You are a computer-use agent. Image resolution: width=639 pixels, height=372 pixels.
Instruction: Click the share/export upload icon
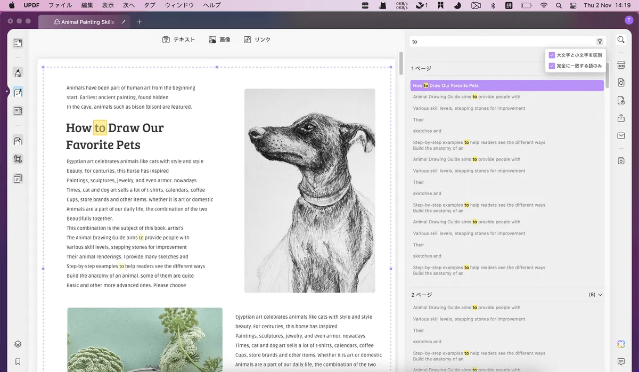(621, 118)
